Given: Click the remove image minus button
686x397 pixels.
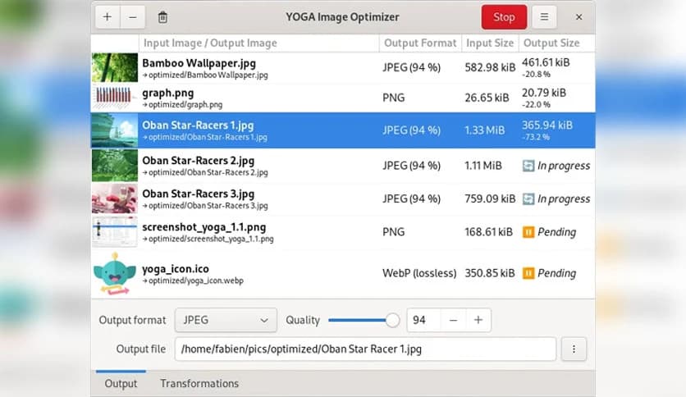Looking at the screenshot, I should (x=133, y=17).
